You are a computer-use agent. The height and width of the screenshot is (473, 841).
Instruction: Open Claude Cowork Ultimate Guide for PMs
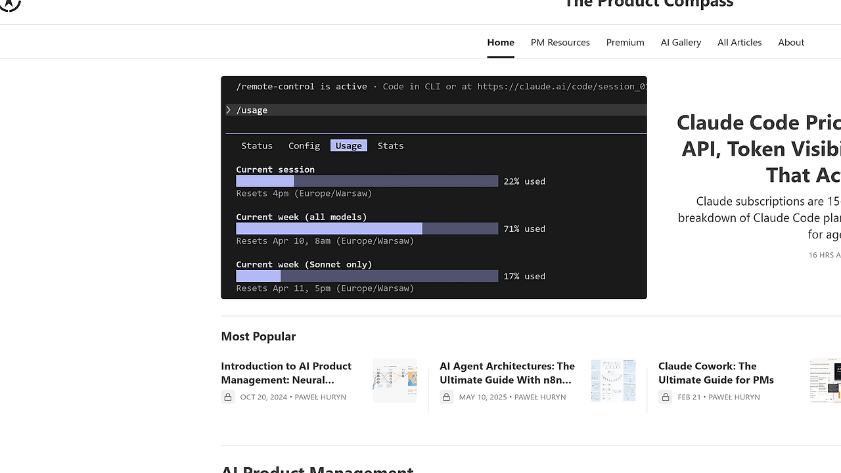click(x=716, y=372)
